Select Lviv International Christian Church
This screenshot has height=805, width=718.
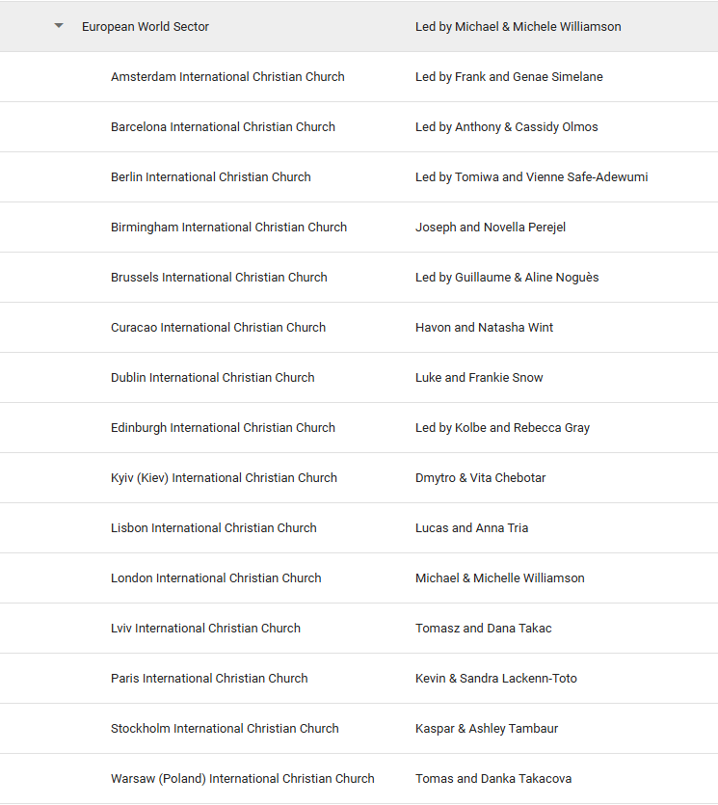coord(205,629)
